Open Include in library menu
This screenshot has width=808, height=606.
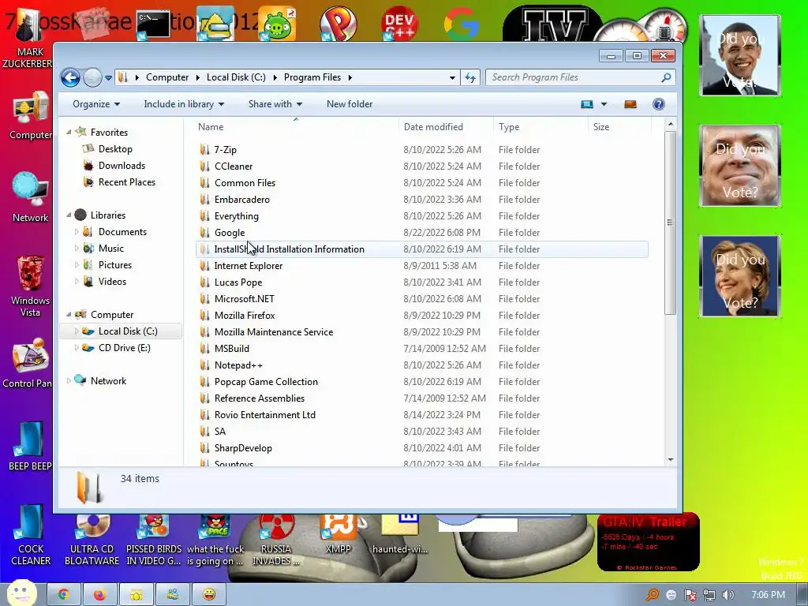pyautogui.click(x=183, y=104)
